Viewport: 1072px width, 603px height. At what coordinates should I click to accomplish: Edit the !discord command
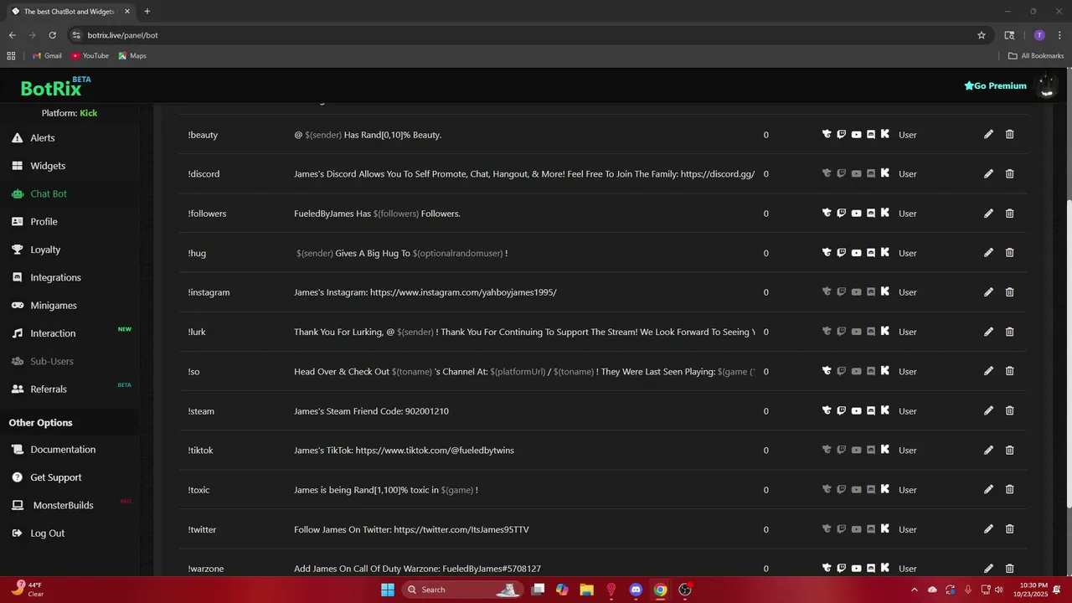click(988, 173)
